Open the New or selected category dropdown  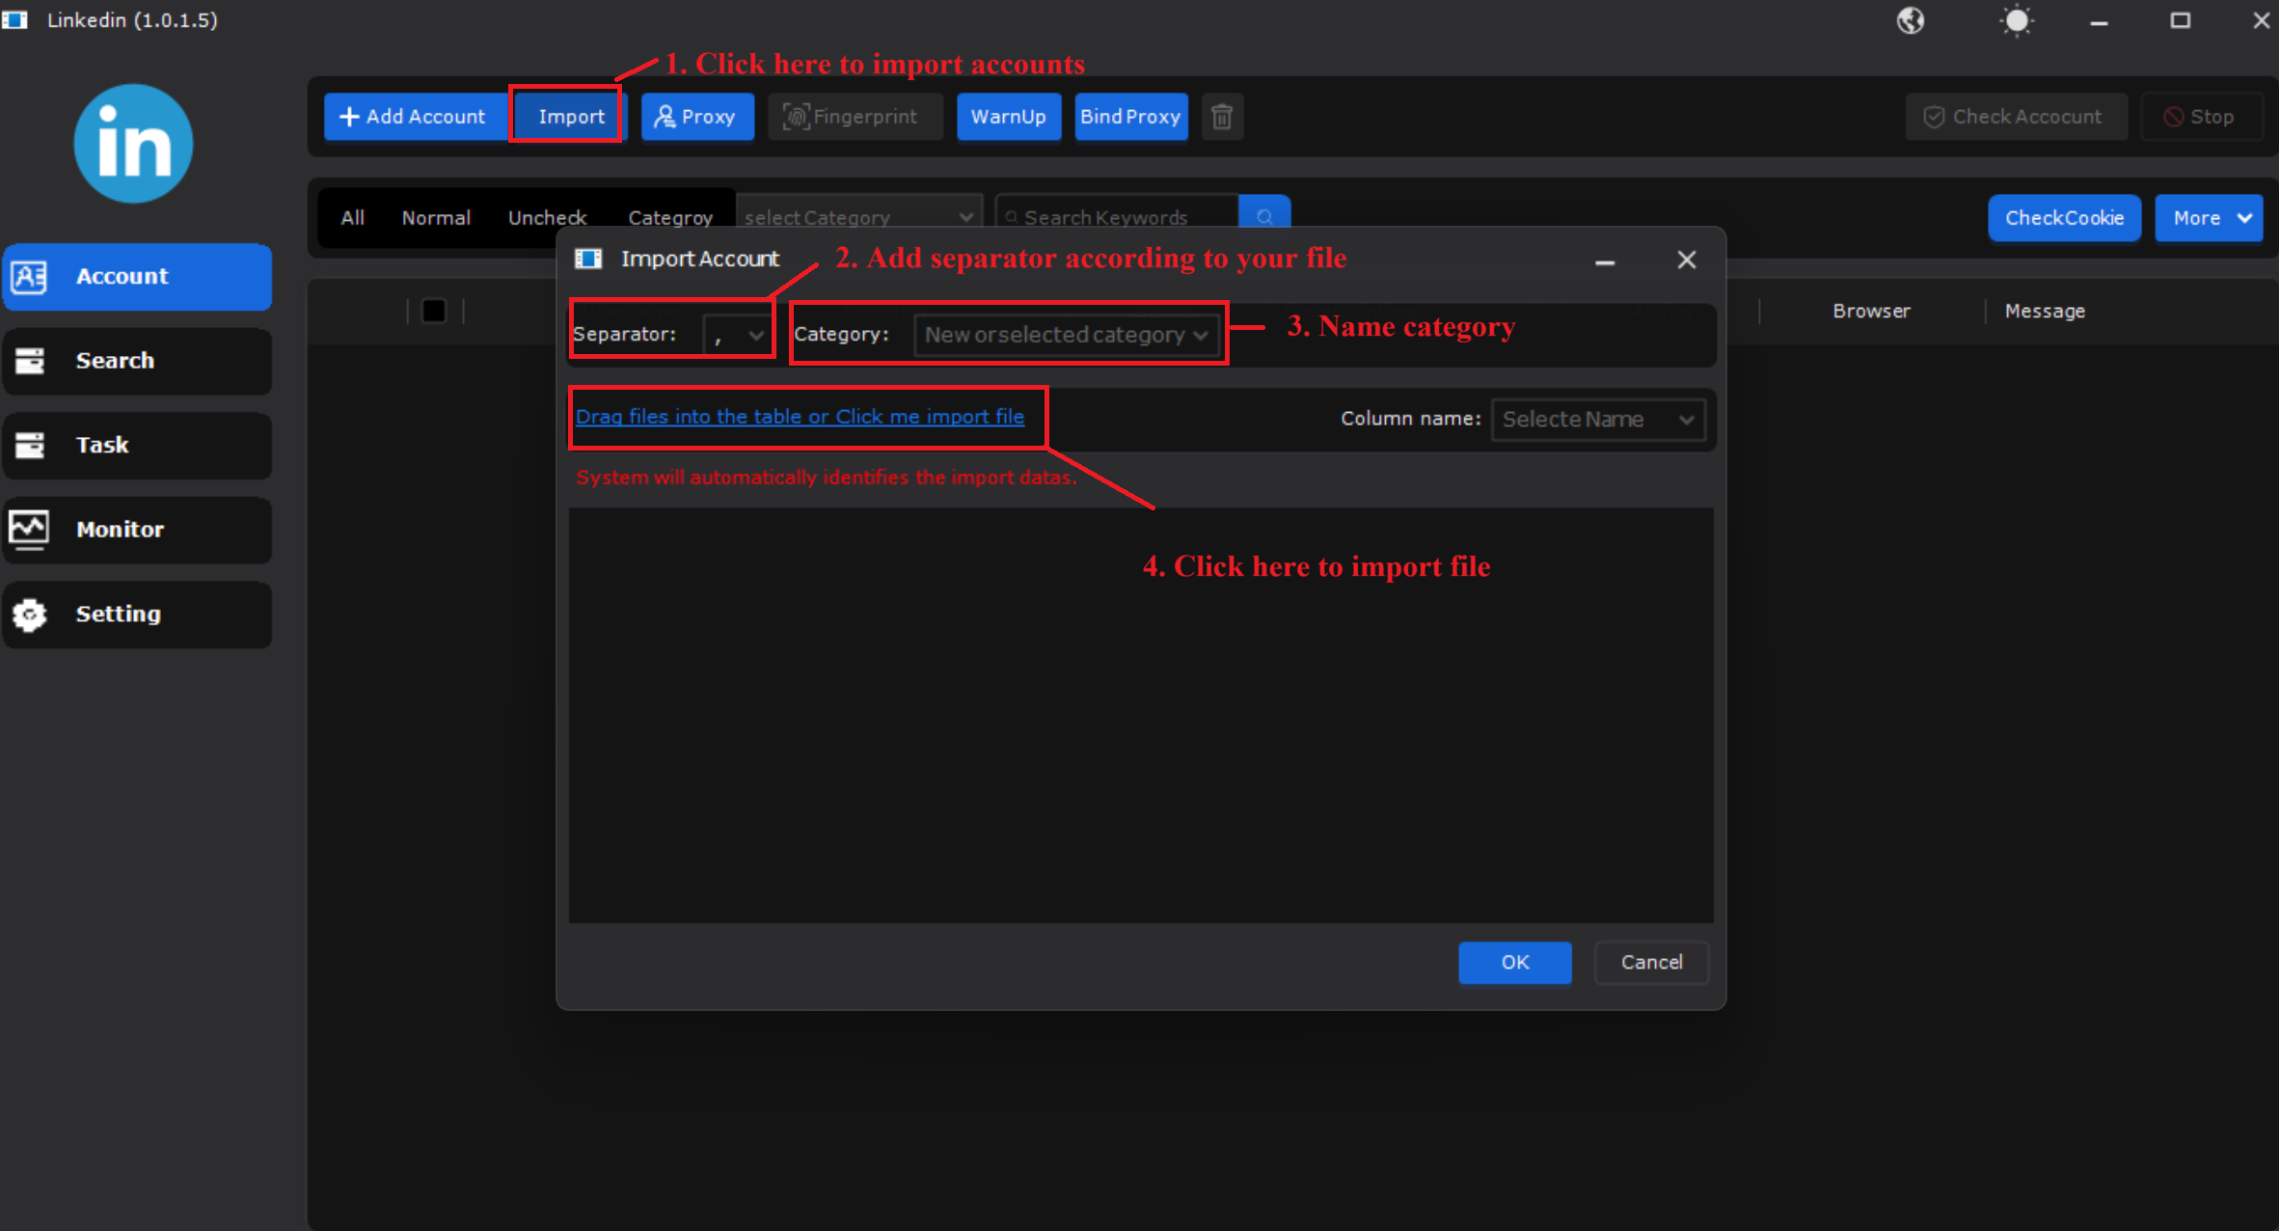pos(1066,335)
